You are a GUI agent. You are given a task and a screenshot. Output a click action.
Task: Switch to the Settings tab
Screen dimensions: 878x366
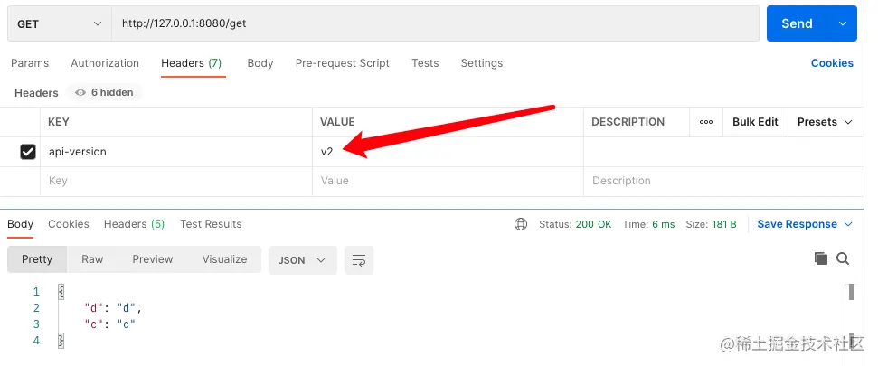click(482, 63)
